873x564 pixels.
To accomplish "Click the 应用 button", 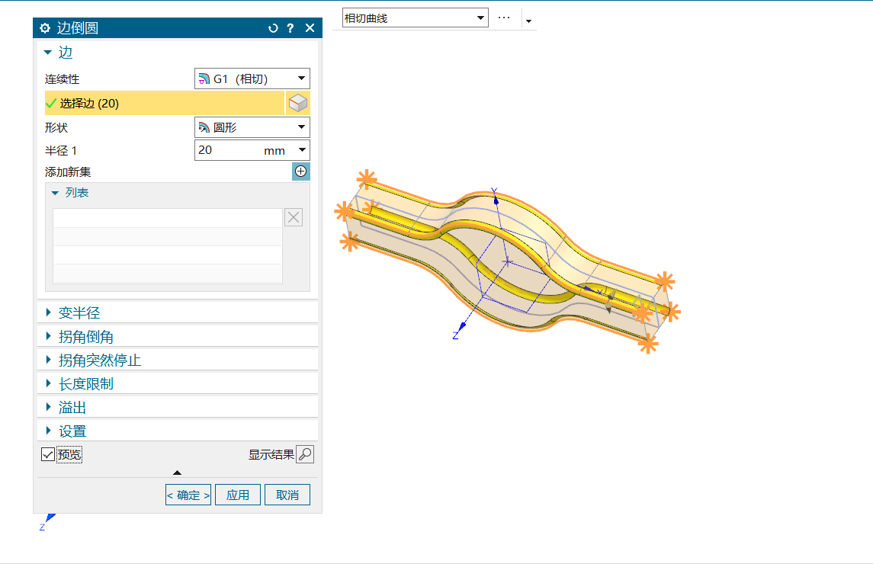I will click(238, 495).
